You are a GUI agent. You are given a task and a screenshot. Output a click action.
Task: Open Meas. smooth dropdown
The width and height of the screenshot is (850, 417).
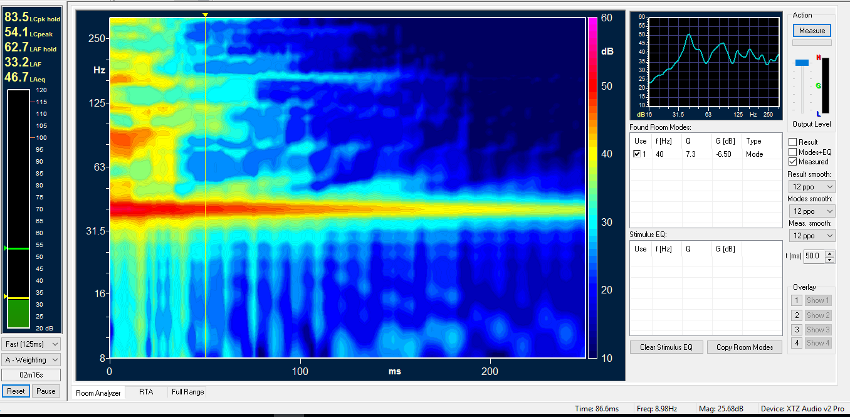(x=811, y=236)
